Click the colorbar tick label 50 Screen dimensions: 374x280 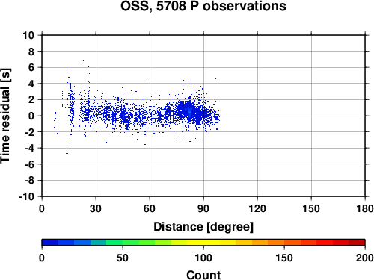tap(123, 258)
